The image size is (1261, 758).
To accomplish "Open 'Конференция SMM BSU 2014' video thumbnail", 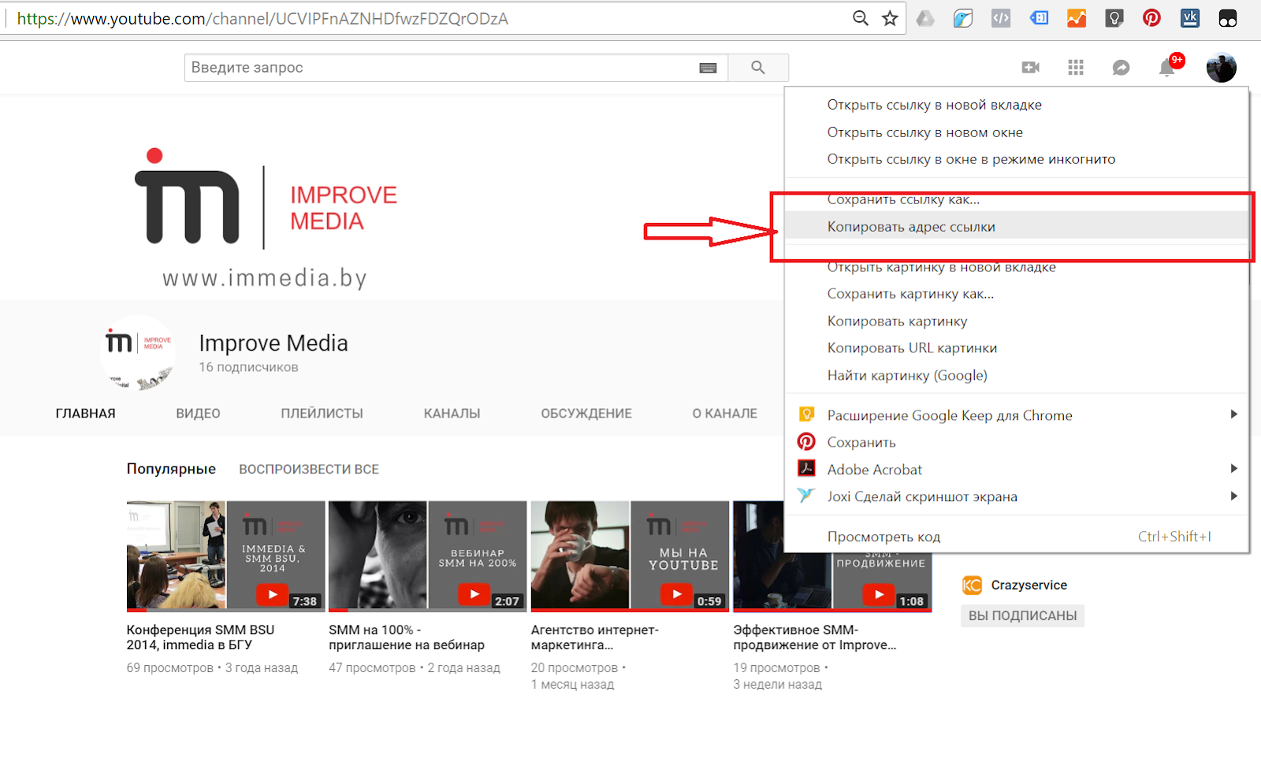I will pyautogui.click(x=226, y=556).
